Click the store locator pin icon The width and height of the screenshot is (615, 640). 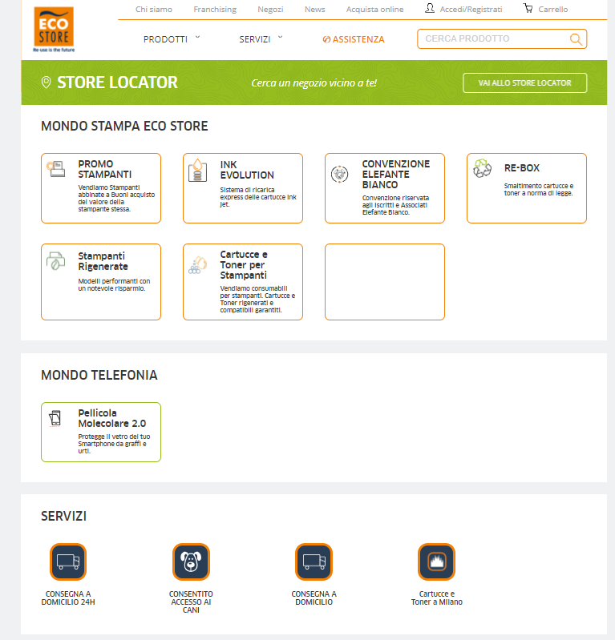[x=47, y=83]
